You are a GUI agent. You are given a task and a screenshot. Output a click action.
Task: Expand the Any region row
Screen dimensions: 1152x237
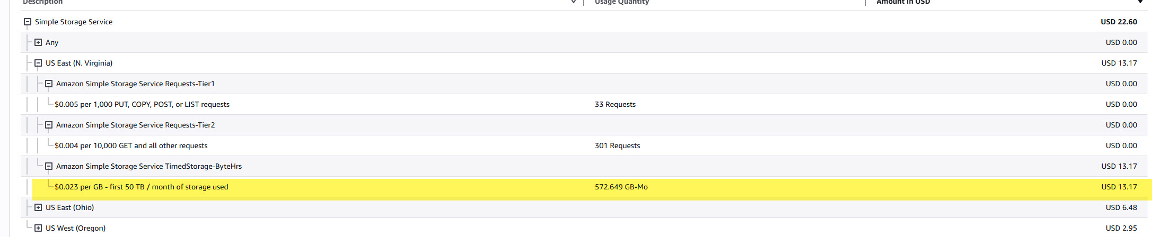38,42
